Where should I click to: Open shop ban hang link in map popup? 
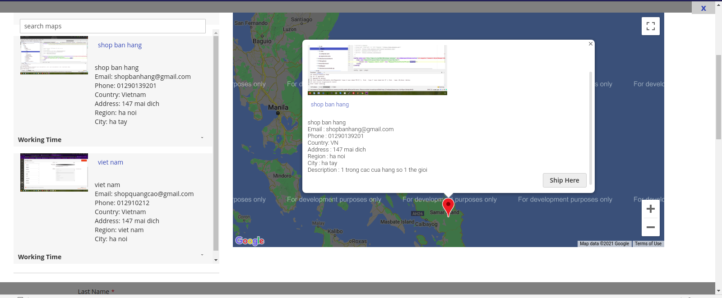tap(329, 105)
